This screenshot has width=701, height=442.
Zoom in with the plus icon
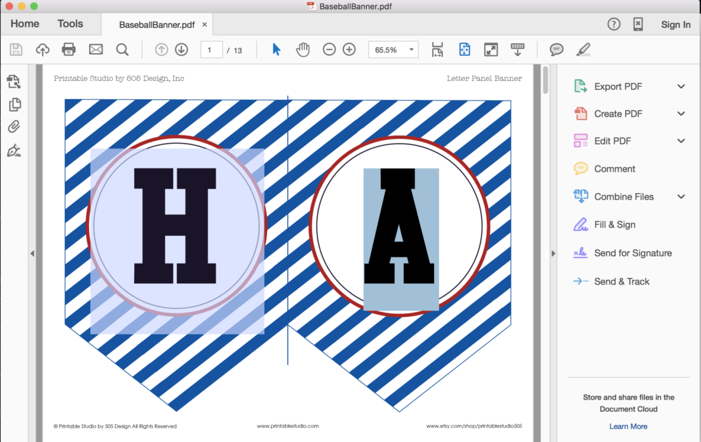[x=348, y=49]
